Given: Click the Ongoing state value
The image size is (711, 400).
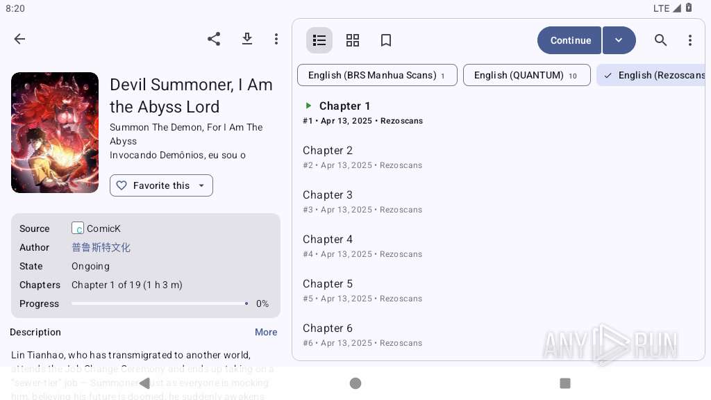Looking at the screenshot, I should point(90,266).
